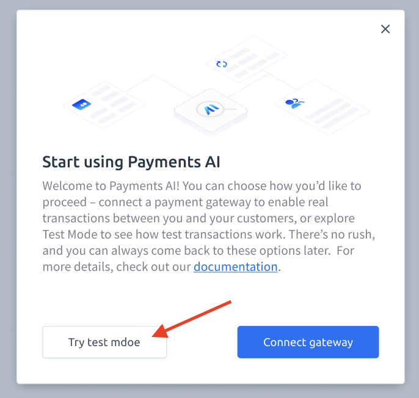
Task: Click the red arrow annotation head
Action: pos(160,331)
